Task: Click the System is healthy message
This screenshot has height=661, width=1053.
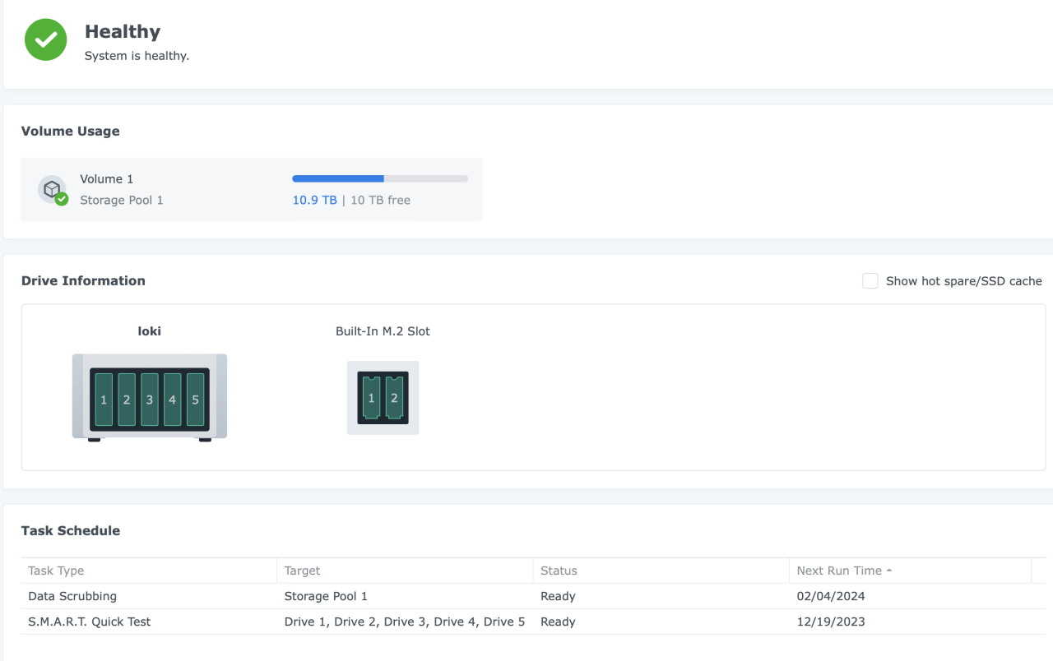Action: [x=137, y=56]
